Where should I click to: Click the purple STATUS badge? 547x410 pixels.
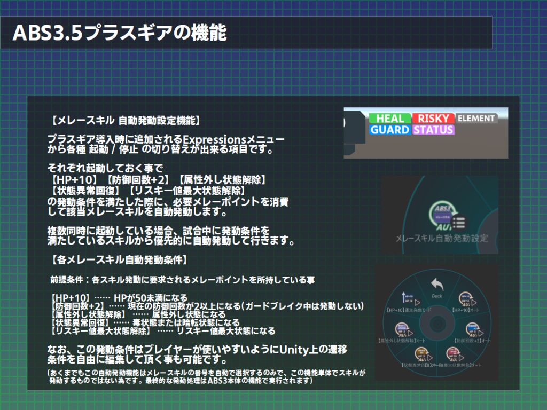click(x=433, y=130)
